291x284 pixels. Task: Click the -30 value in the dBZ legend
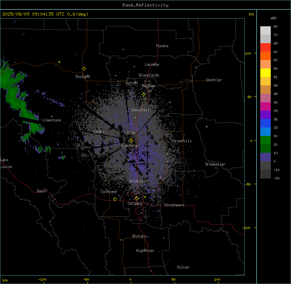pos(276,178)
